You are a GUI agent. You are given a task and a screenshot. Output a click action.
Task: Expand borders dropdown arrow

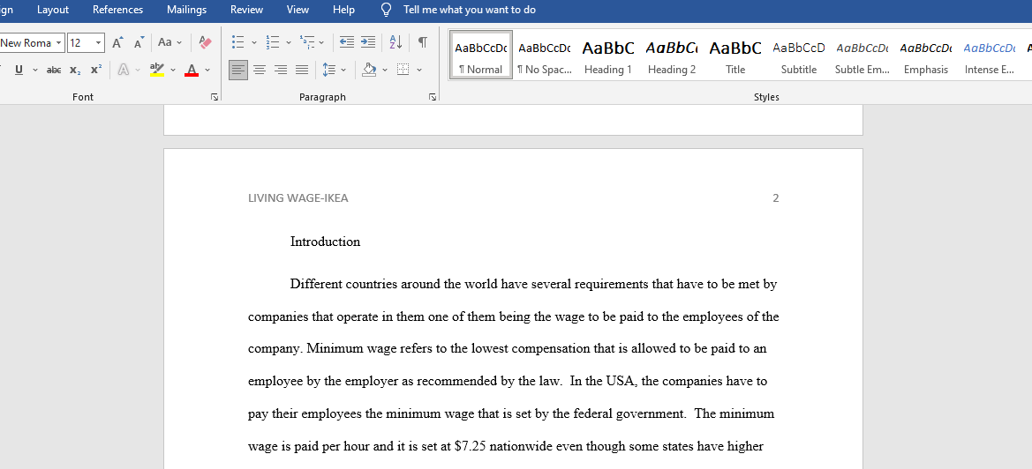(419, 70)
